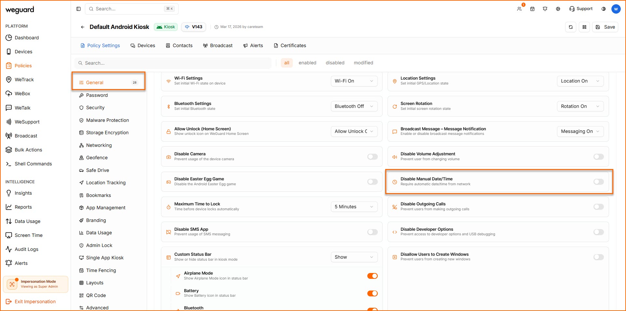626x311 pixels.
Task: Expand the Maximum Time to Lock dropdown
Action: click(x=354, y=207)
